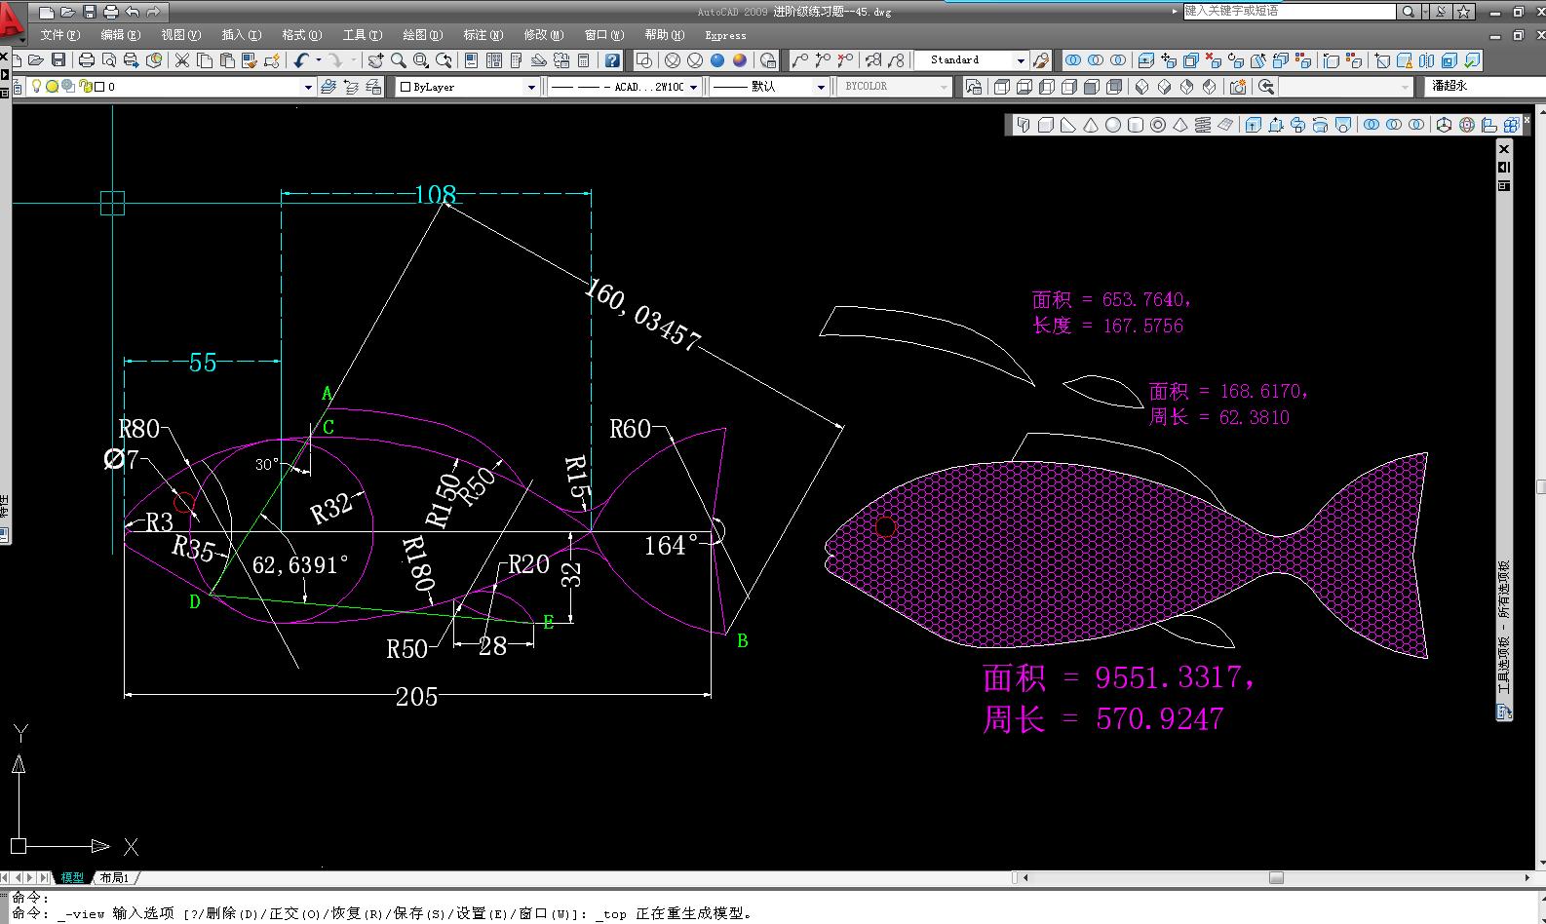The height and width of the screenshot is (924, 1546).
Task: Click the Publish icon beside Plot Preview
Action: pos(132,60)
